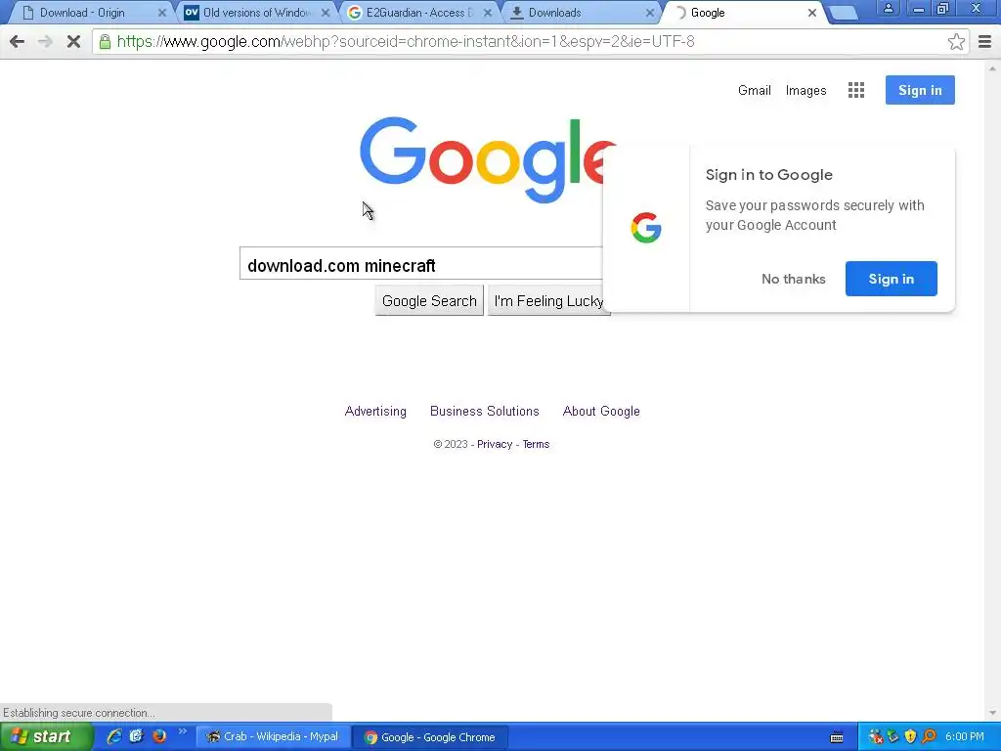Close the E2Guardian tab
Screen dimensions: 1001x751
click(488, 13)
